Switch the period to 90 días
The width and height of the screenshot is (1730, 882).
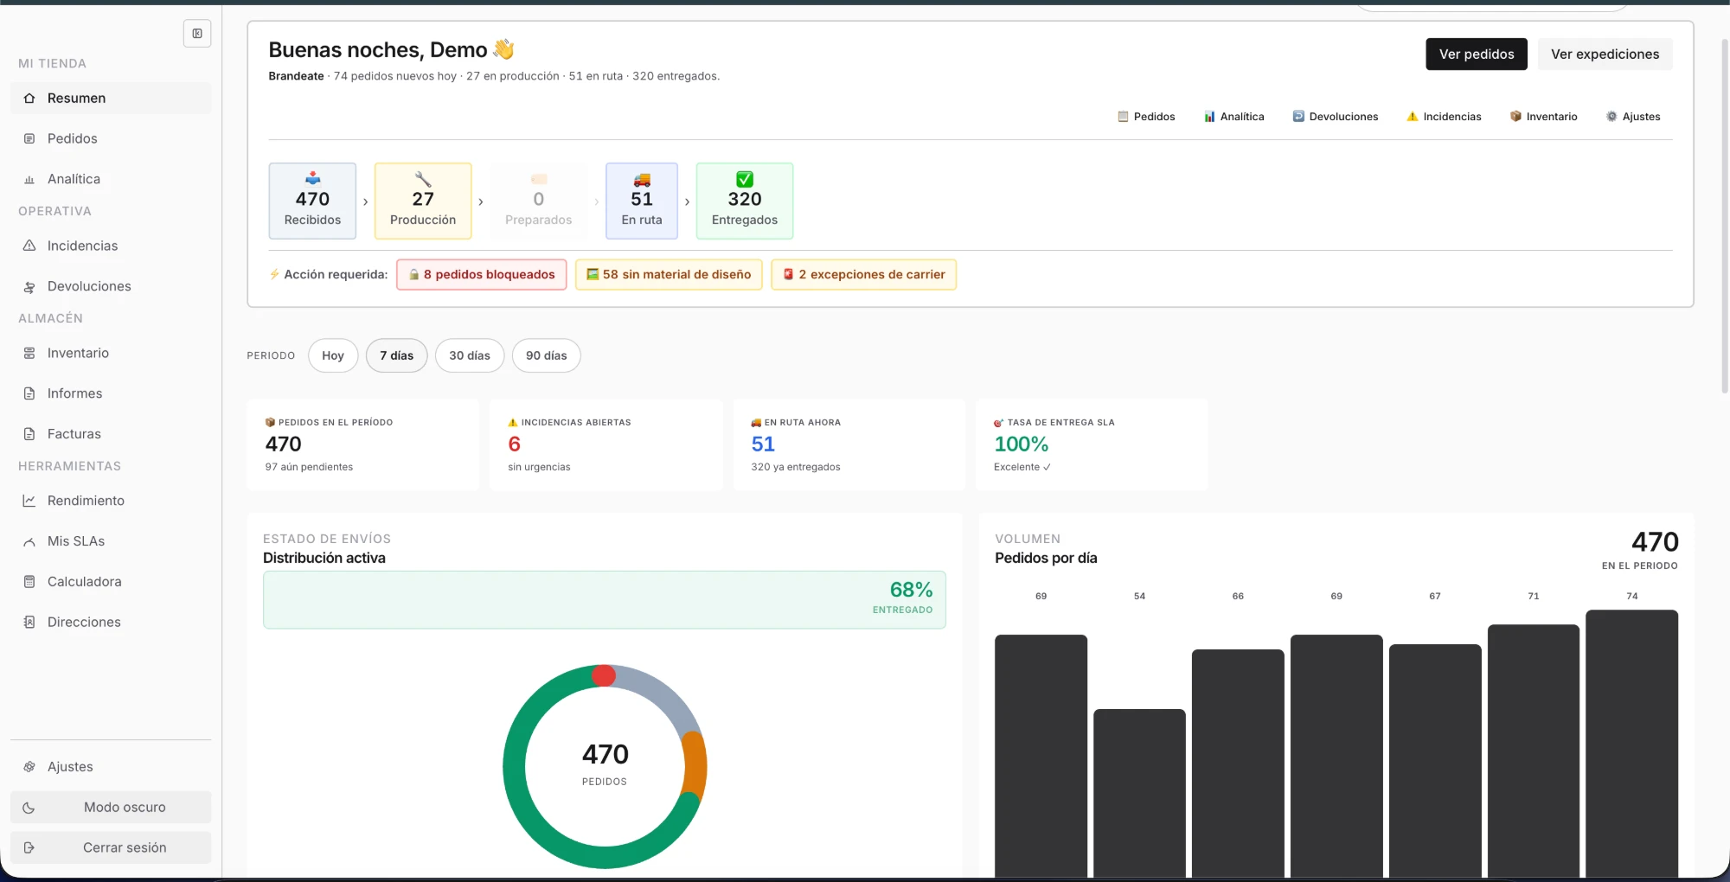click(547, 355)
